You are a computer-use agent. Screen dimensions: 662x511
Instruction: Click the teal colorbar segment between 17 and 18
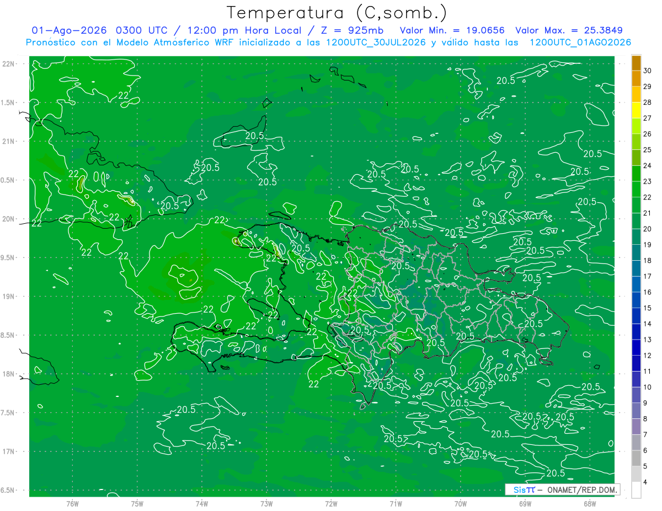pos(636,268)
